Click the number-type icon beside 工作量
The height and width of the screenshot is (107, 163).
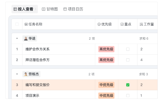(141, 24)
